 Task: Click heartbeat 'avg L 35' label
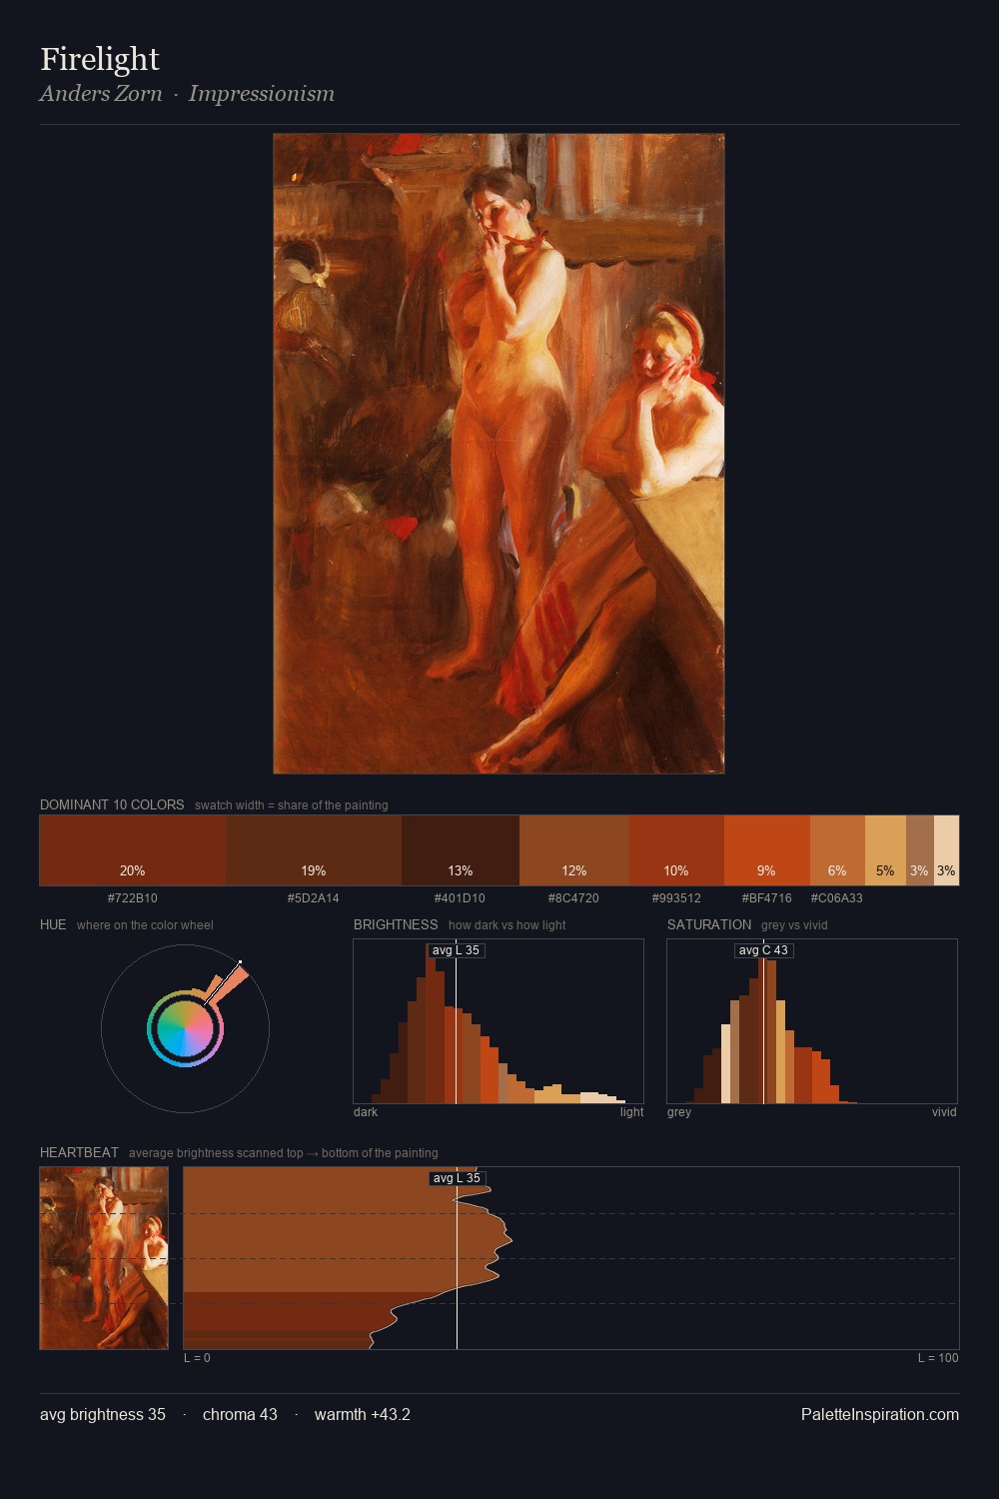(x=457, y=1178)
